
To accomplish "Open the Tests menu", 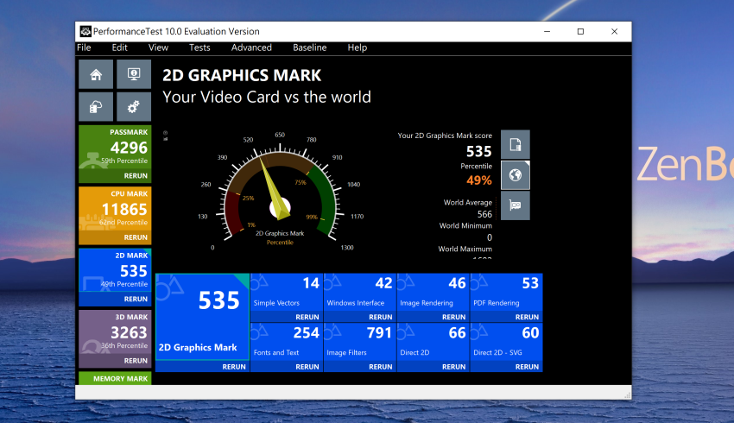I will pos(199,47).
